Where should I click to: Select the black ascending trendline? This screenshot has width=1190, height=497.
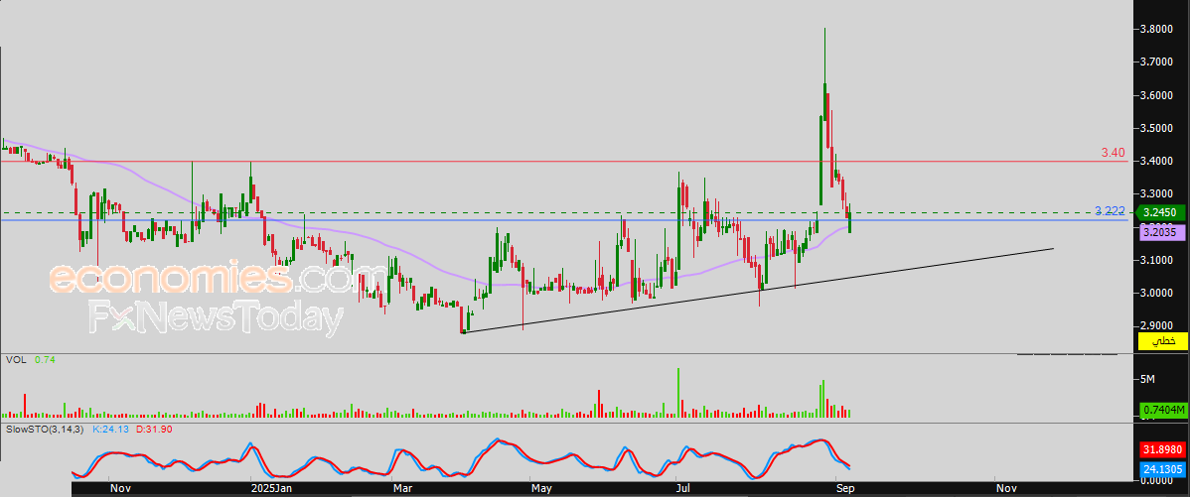click(759, 291)
